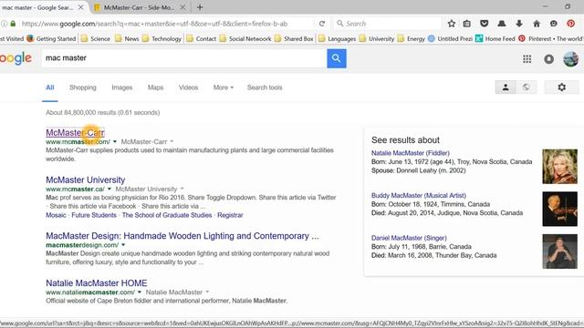Image resolution: width=584 pixels, height=328 pixels.
Task: Open the Mosaic sitelink
Action: (x=56, y=215)
